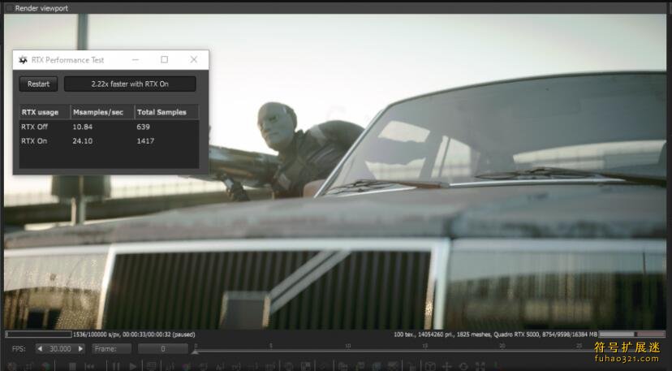Jump to frame 5 on the timeline

click(271, 346)
